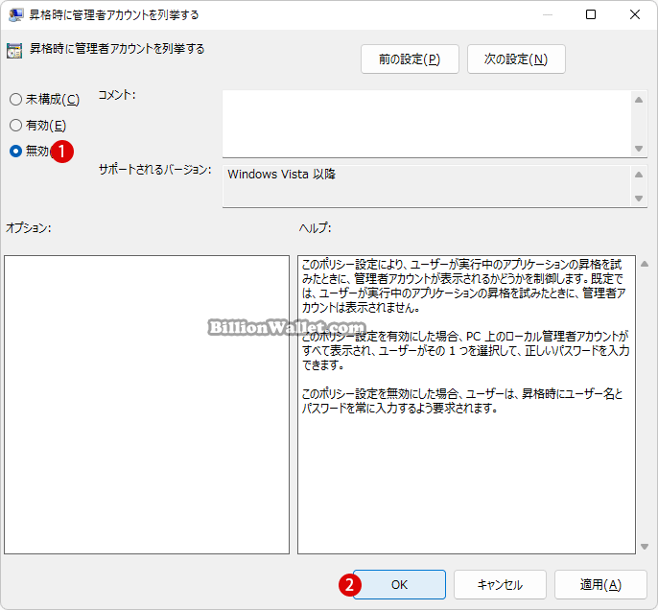Viewport: 658px width, 610px height.
Task: Click the 'Windows Vista 以降' text
Action: pyautogui.click(x=282, y=175)
